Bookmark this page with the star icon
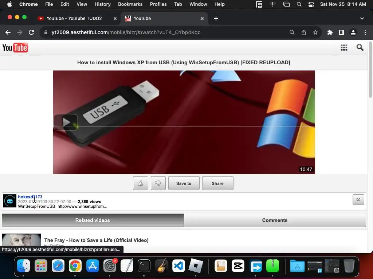This screenshot has width=373, height=279. [x=315, y=32]
